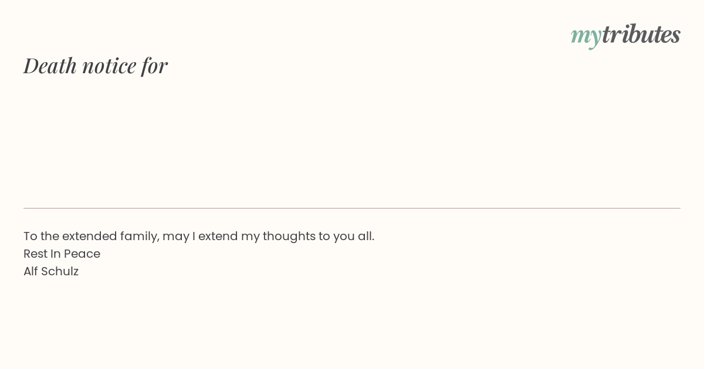This screenshot has height=369, width=704.
Task: Click the word "Death" in the heading
Action: tap(50, 66)
